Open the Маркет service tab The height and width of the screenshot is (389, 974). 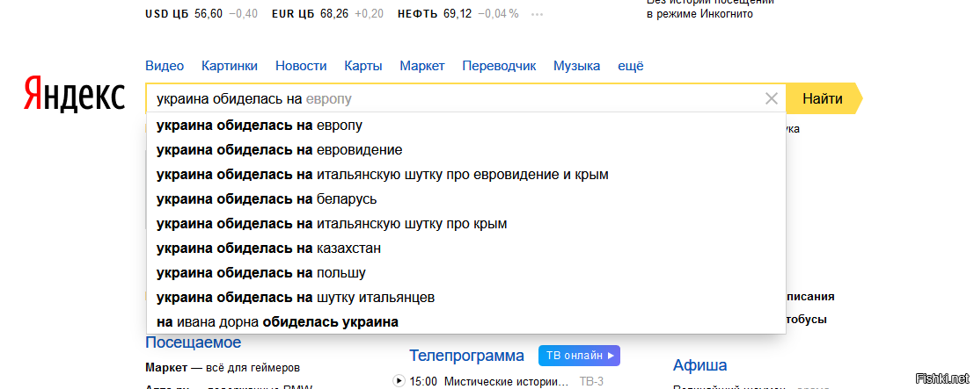pos(422,66)
